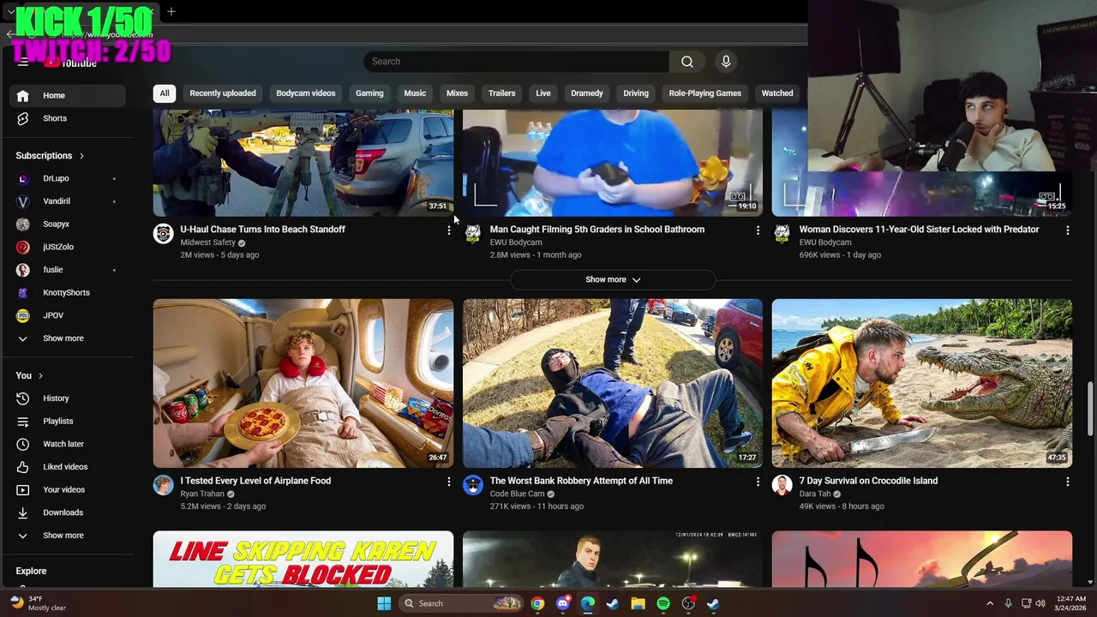Open 'I Tested Every Level of Airplane Food' title
This screenshot has height=617, width=1097.
255,481
